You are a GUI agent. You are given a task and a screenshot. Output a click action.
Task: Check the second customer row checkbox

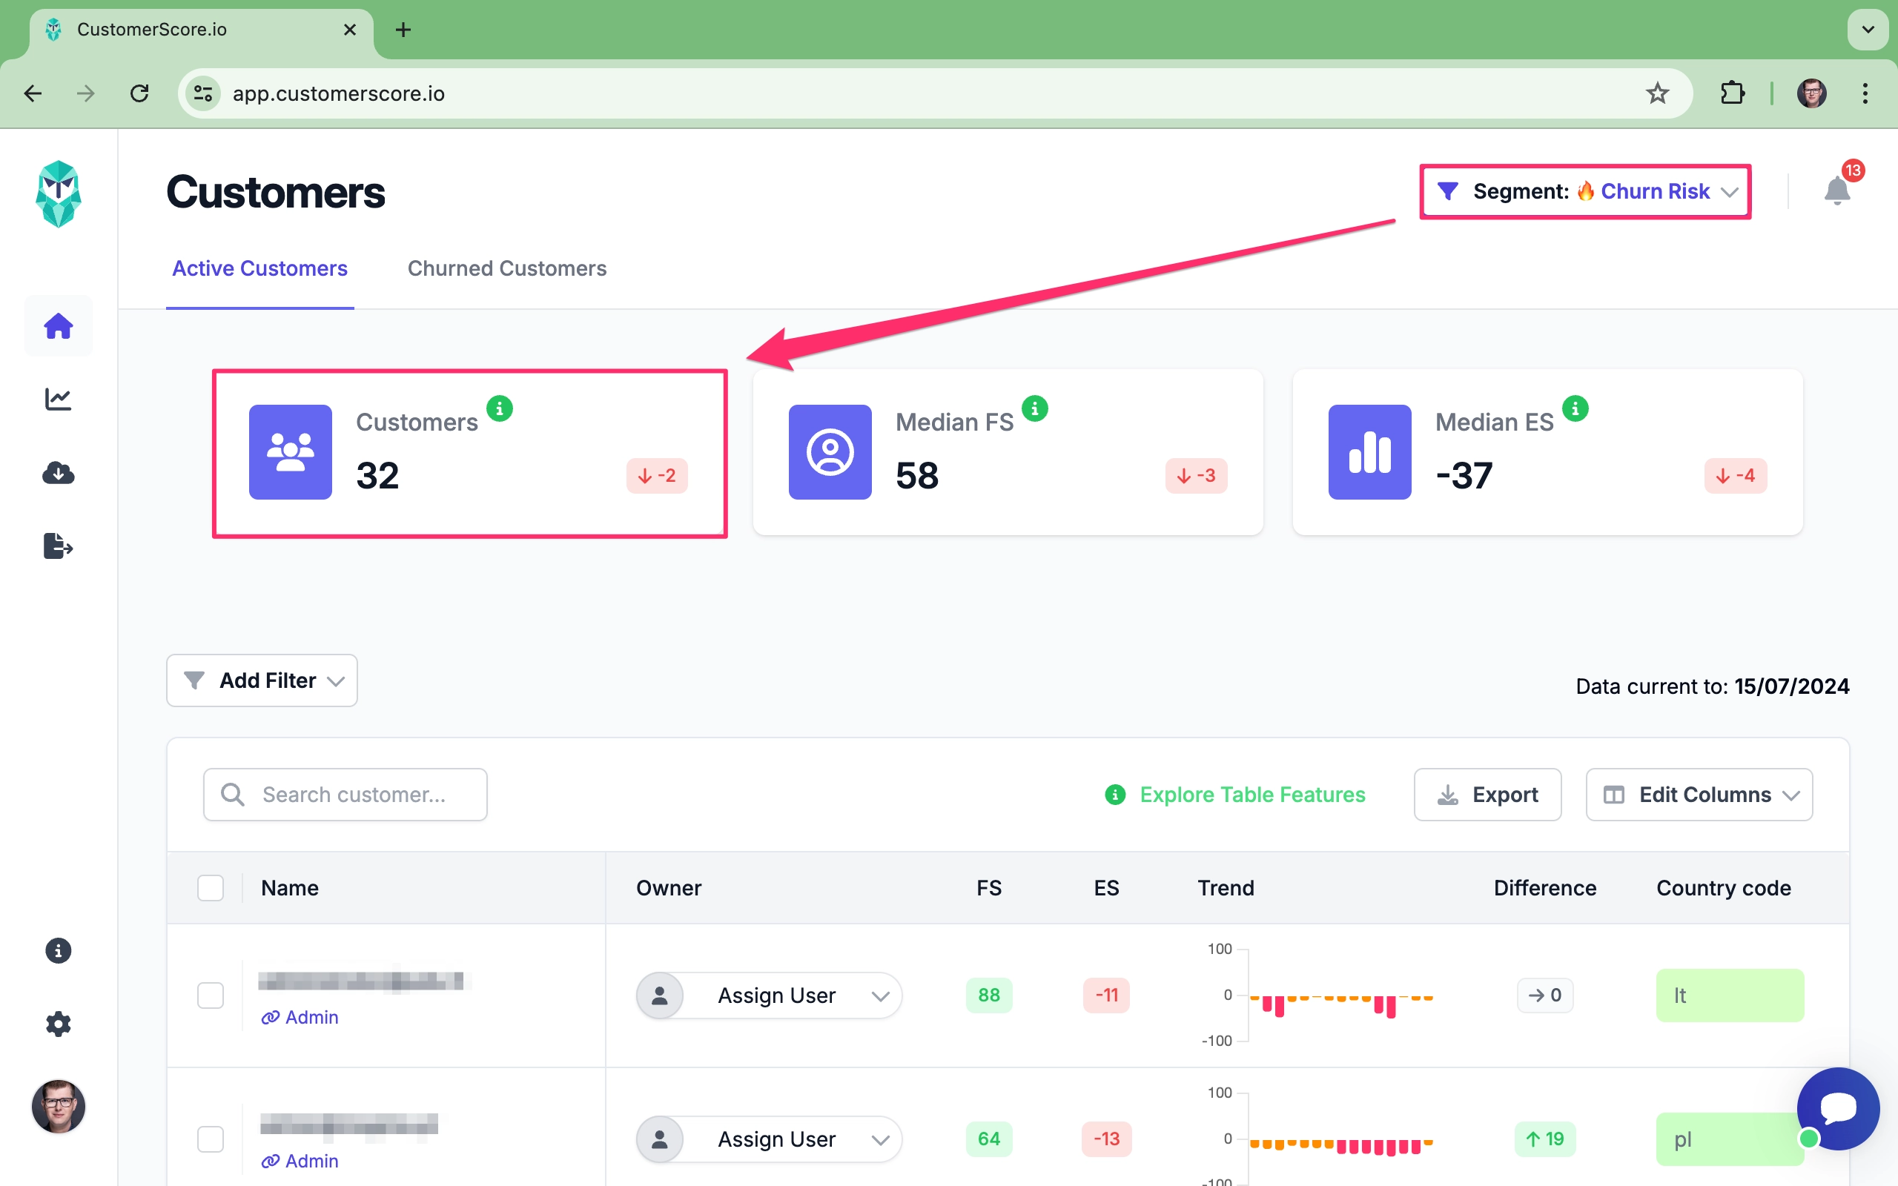[x=211, y=1139]
